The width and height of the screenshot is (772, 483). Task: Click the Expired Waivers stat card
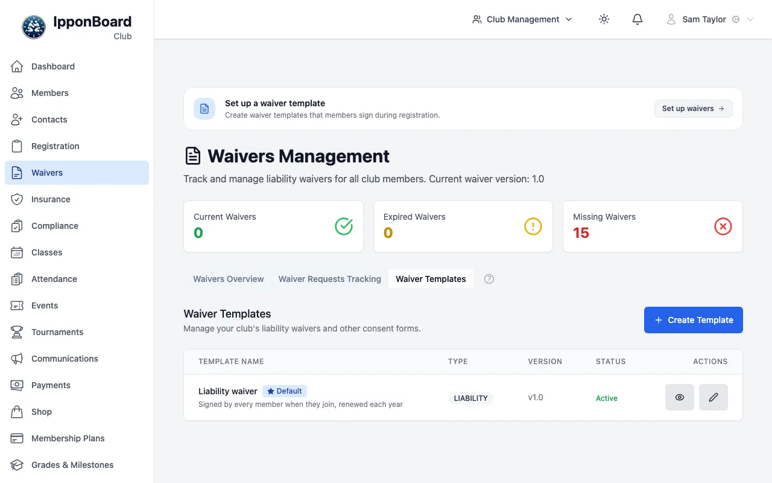point(463,226)
